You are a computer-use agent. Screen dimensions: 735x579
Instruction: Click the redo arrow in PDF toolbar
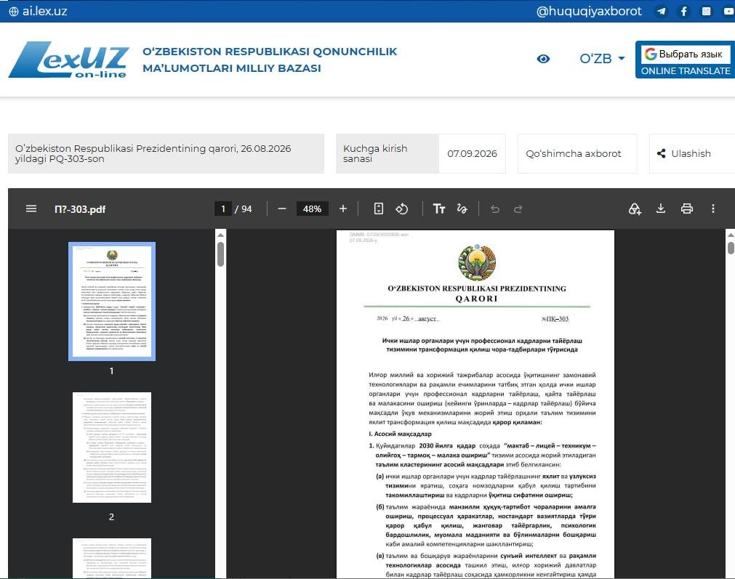coord(518,209)
